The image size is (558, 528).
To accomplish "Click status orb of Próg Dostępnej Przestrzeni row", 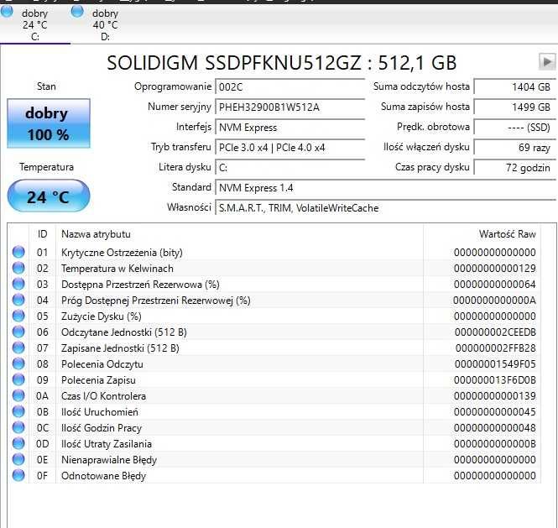I will (18, 300).
